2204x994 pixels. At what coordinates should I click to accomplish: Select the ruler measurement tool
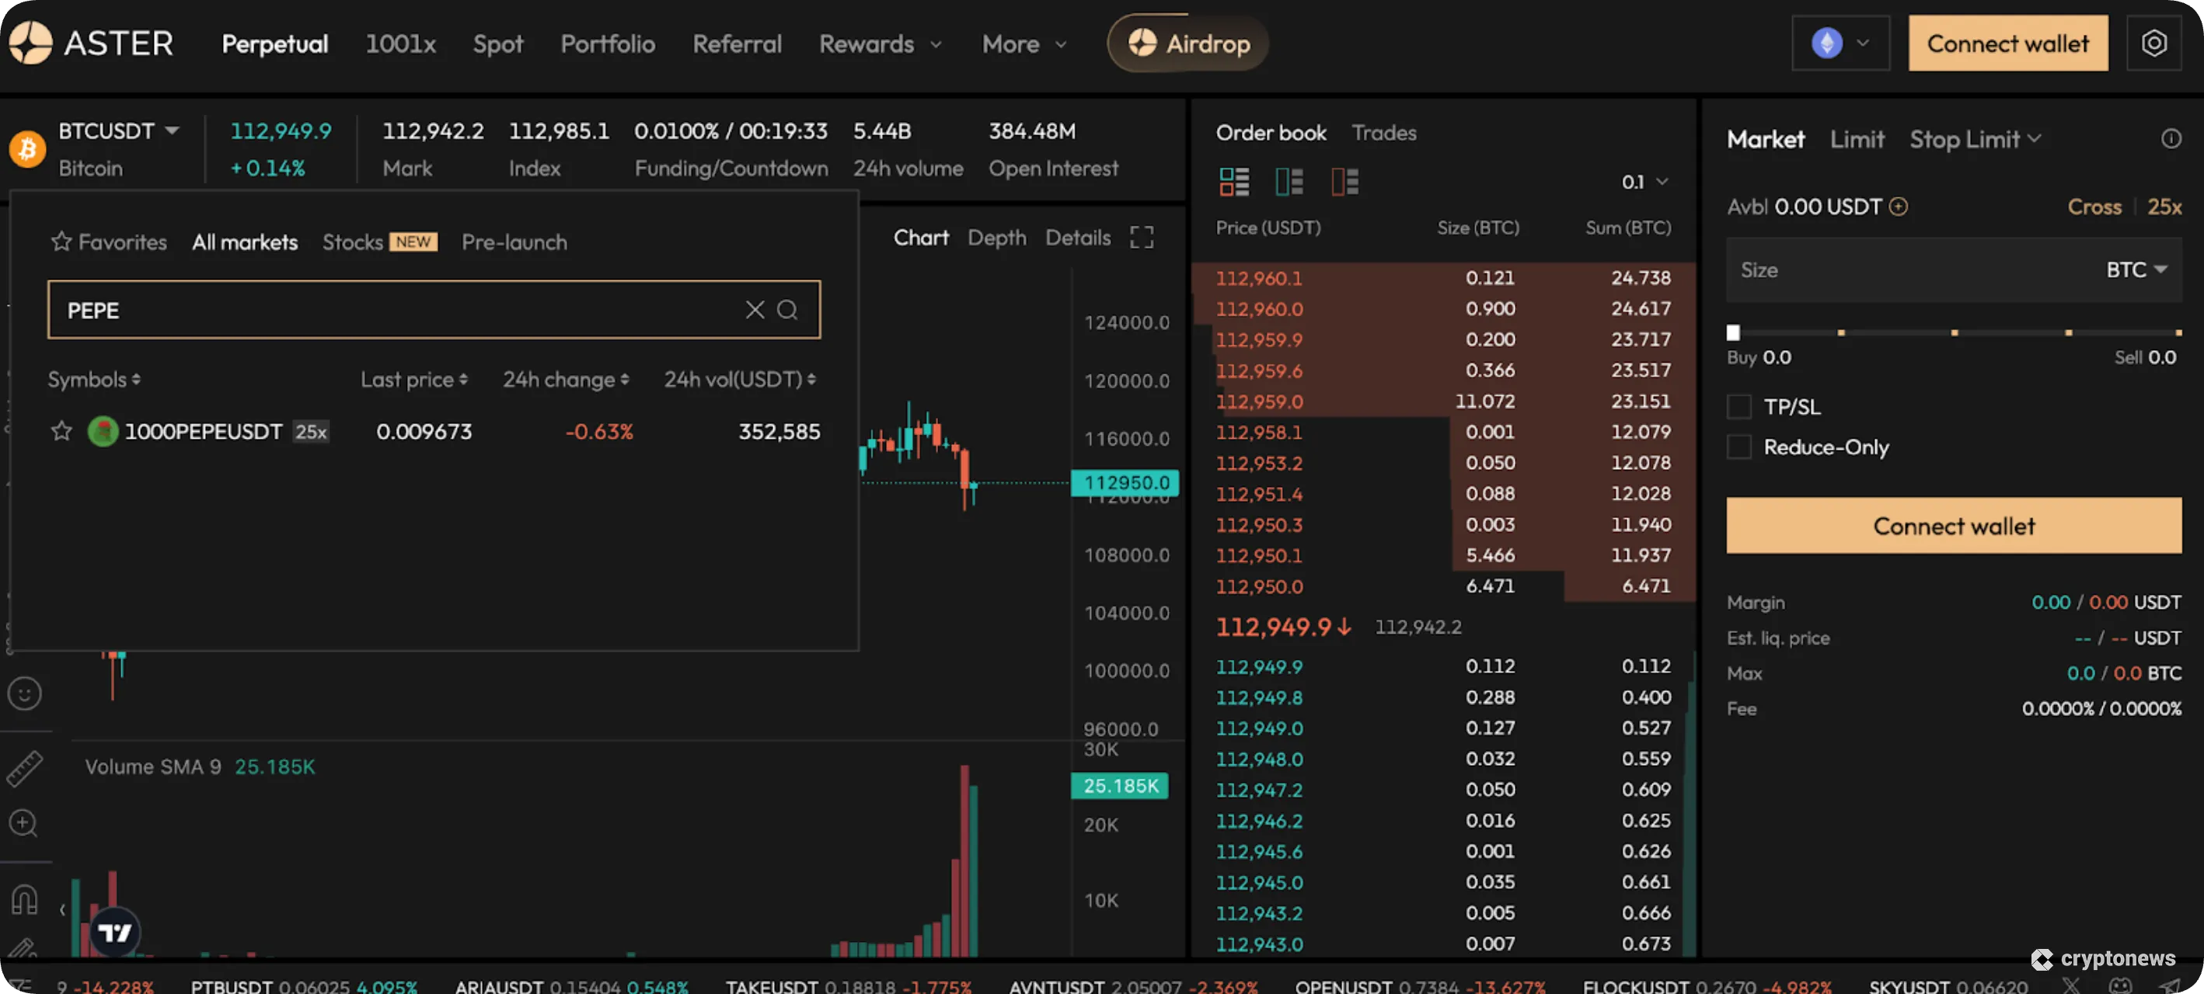[25, 767]
